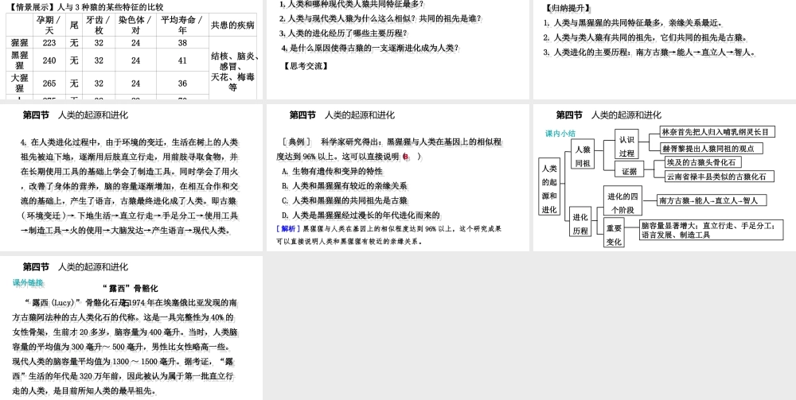796x400 pixels.
Task: Open the 典例 multiple-choice question slide
Action: (x=397, y=177)
